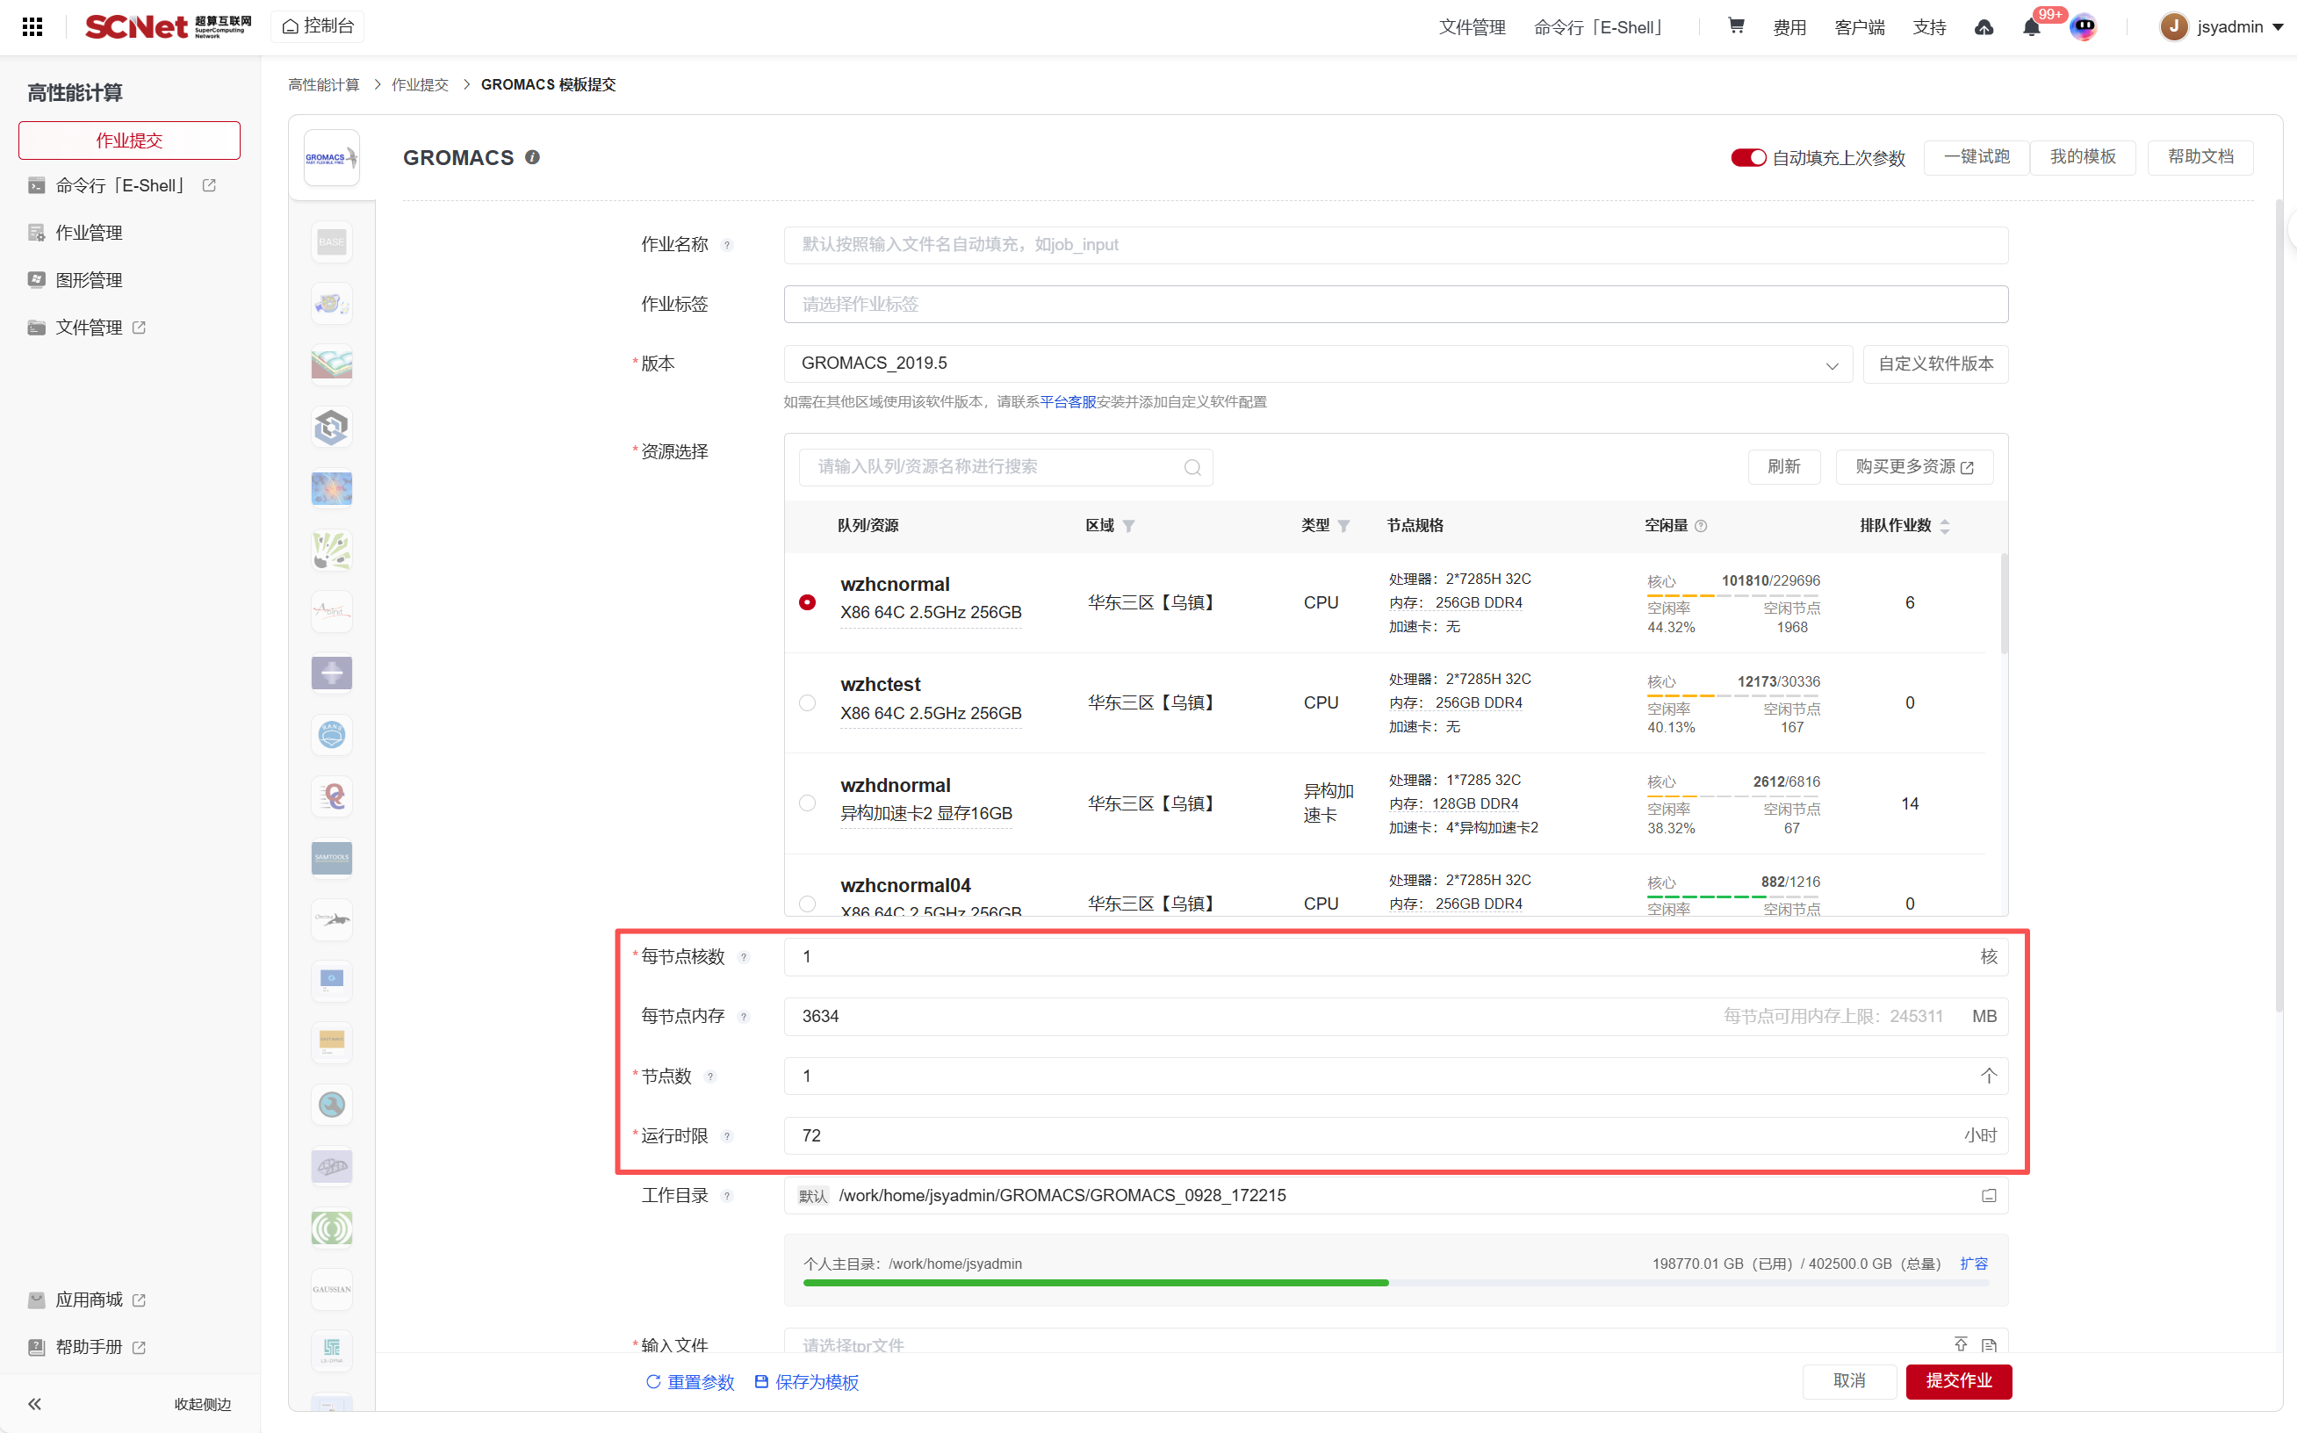The width and height of the screenshot is (2297, 1433).
Task: Open working directory folder browse icon
Action: 1988,1196
